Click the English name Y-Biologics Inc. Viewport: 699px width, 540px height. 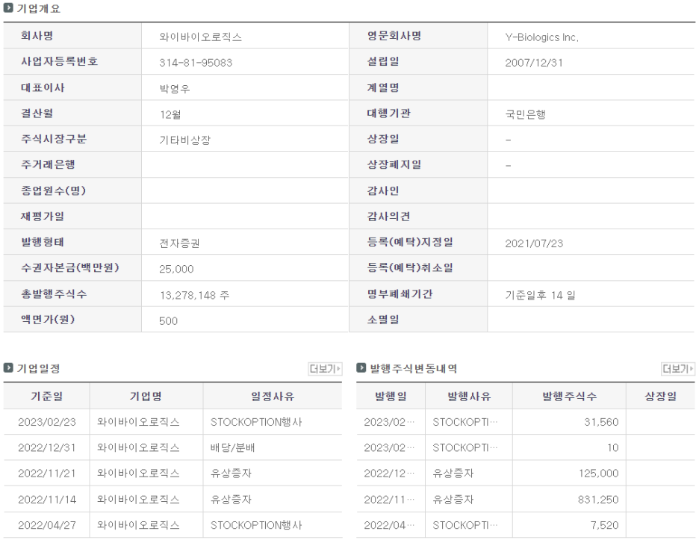tap(541, 37)
